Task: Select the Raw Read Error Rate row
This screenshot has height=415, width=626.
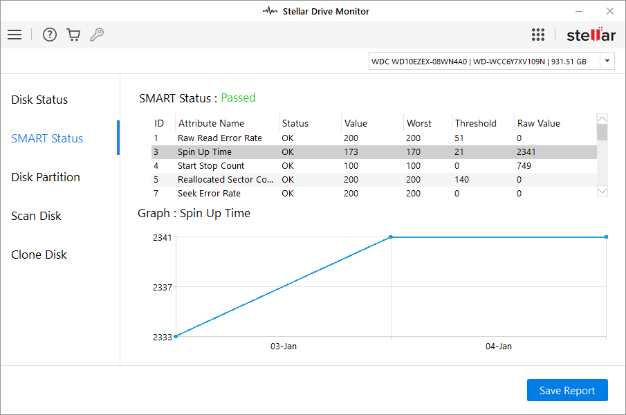Action: [x=220, y=138]
